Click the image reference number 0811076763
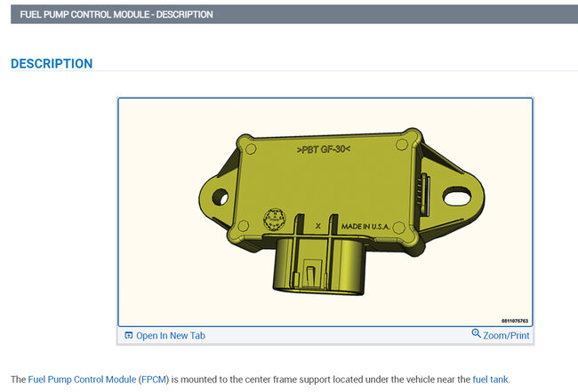 tap(515, 321)
